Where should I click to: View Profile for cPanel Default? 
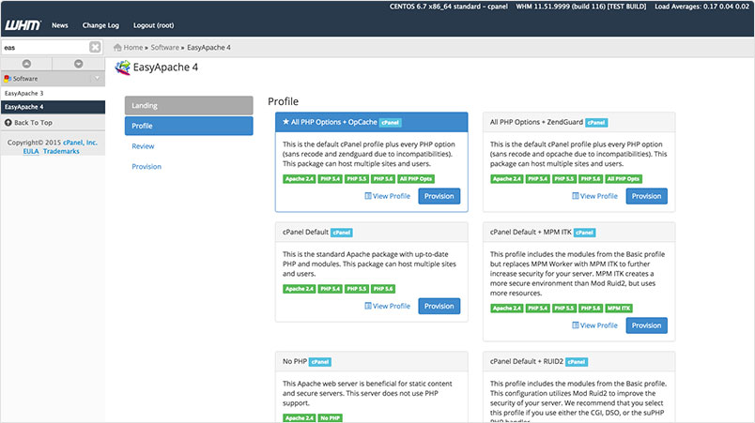387,306
